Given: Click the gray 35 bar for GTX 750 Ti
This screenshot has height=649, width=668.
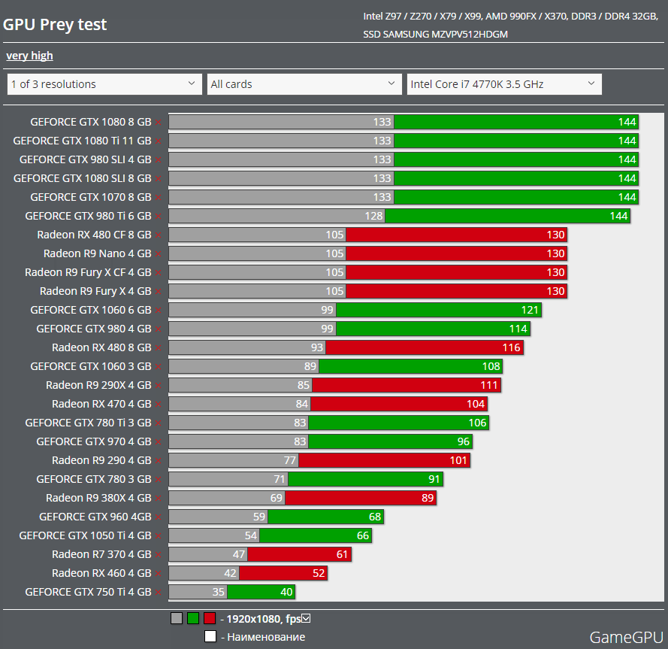Looking at the screenshot, I should click(x=198, y=592).
